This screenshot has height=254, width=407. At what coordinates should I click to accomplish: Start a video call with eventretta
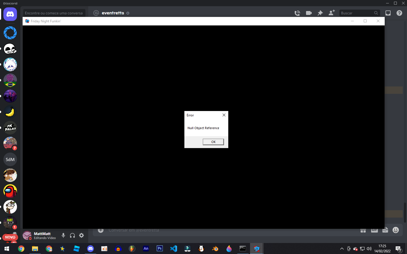coord(309,13)
